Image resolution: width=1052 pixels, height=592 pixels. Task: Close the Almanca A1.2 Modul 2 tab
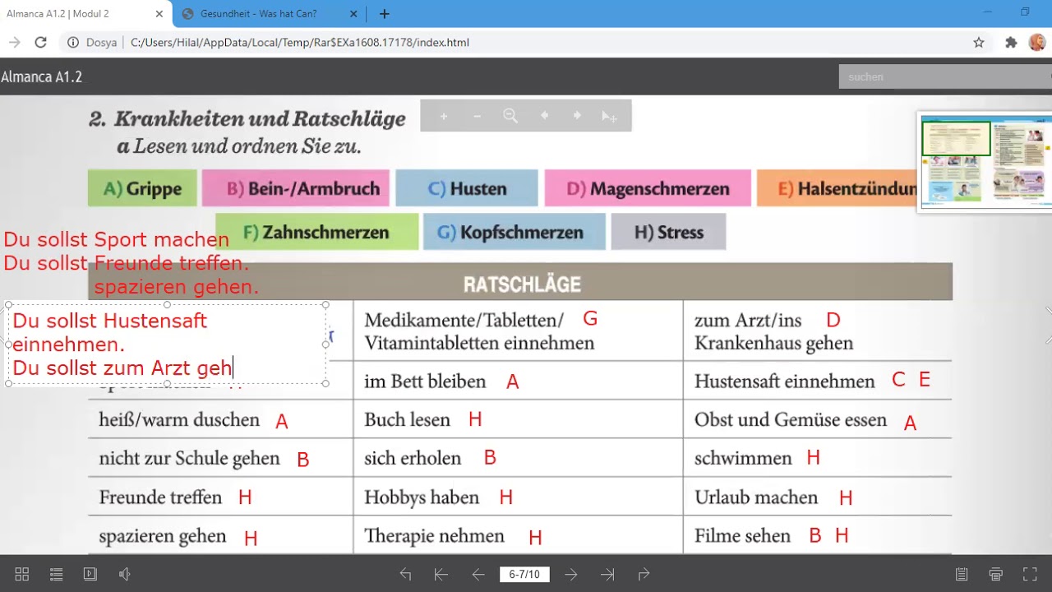(x=159, y=14)
